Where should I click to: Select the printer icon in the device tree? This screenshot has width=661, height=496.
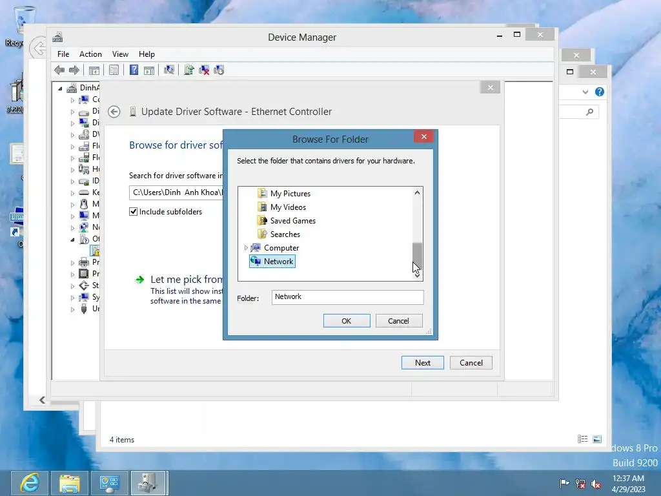[84, 262]
